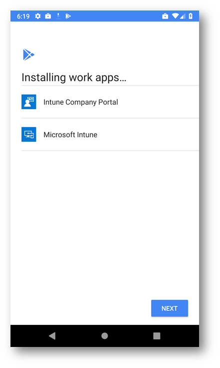220x368 pixels.
Task: Tap the Android home circle button
Action: click(105, 336)
